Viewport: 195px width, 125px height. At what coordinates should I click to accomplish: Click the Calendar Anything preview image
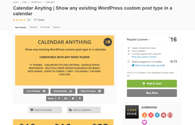[x=65, y=60]
